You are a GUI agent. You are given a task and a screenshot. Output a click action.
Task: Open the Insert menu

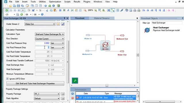point(25,2)
